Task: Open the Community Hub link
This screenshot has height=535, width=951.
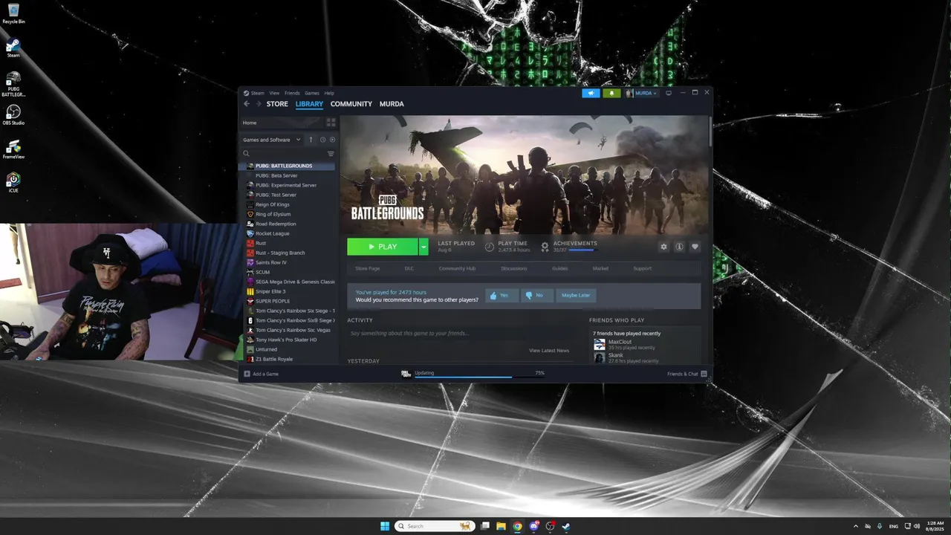Action: point(457,268)
